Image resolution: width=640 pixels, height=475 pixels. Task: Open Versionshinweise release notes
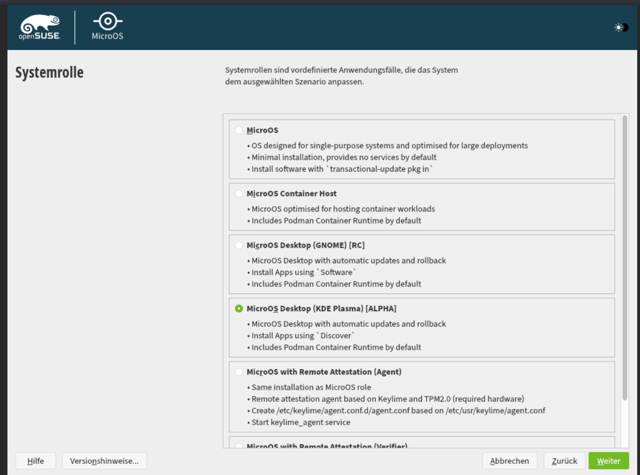tap(104, 461)
